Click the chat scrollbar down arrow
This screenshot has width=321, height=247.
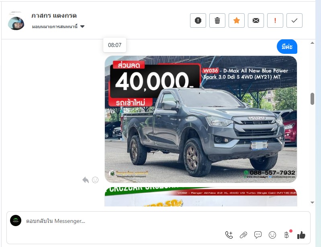[312, 202]
